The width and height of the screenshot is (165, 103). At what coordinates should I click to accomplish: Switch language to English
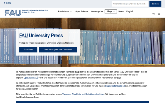130,11
